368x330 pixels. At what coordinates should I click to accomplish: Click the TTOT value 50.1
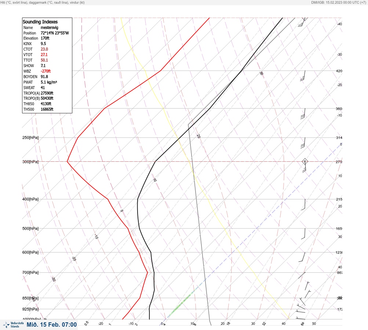coord(44,60)
